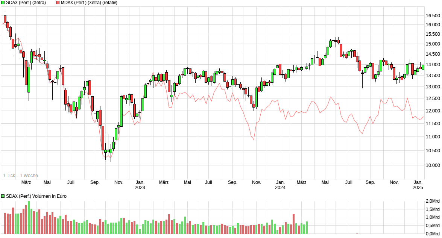Viewport: 442px width, 238px height.
Task: Click the 1 Tick = 1 Woche label
Action: pos(20,175)
